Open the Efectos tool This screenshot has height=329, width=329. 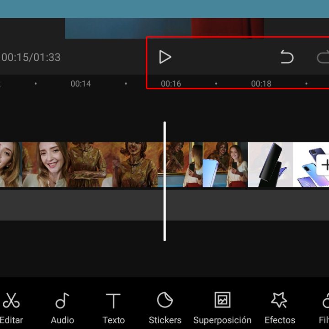coord(280,308)
